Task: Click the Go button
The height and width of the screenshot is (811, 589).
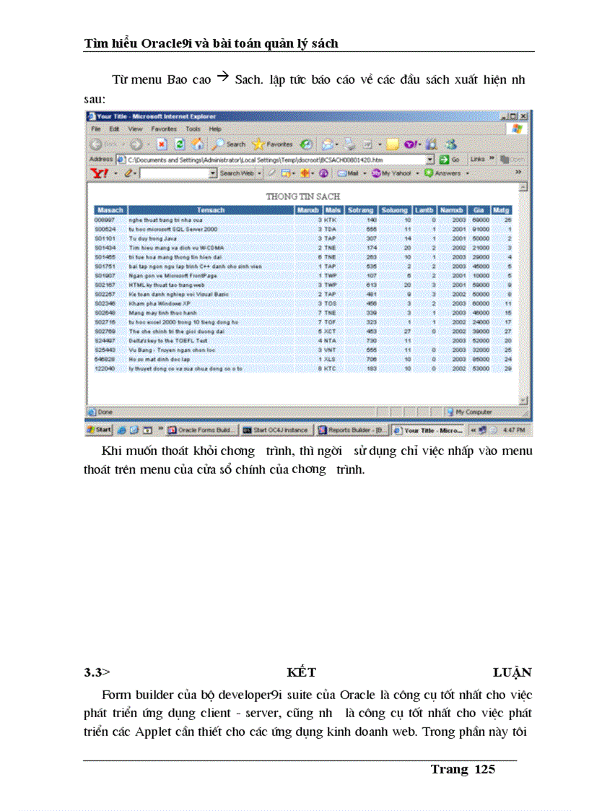Action: [x=450, y=160]
